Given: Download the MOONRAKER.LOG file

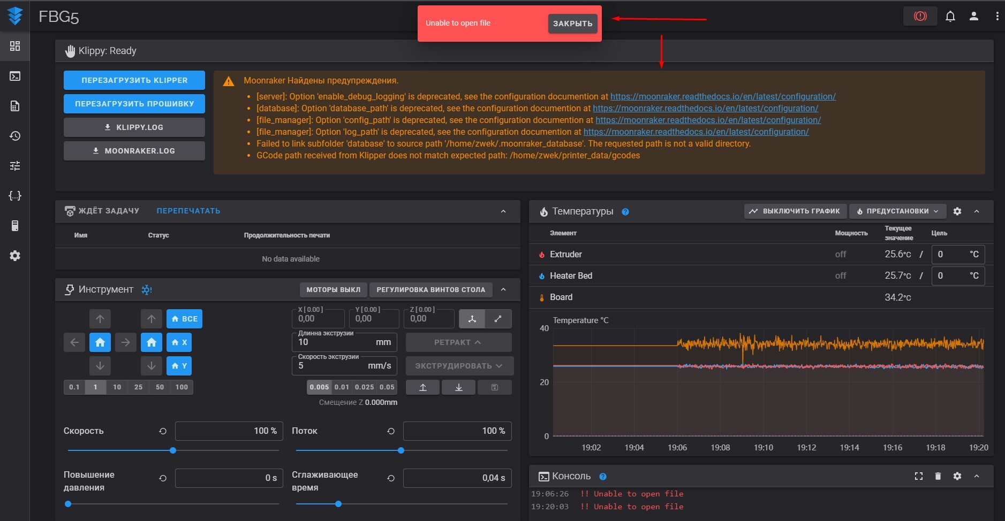Looking at the screenshot, I should 134,151.
